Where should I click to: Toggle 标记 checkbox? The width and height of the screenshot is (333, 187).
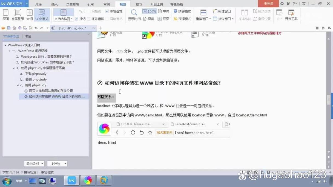76,19
